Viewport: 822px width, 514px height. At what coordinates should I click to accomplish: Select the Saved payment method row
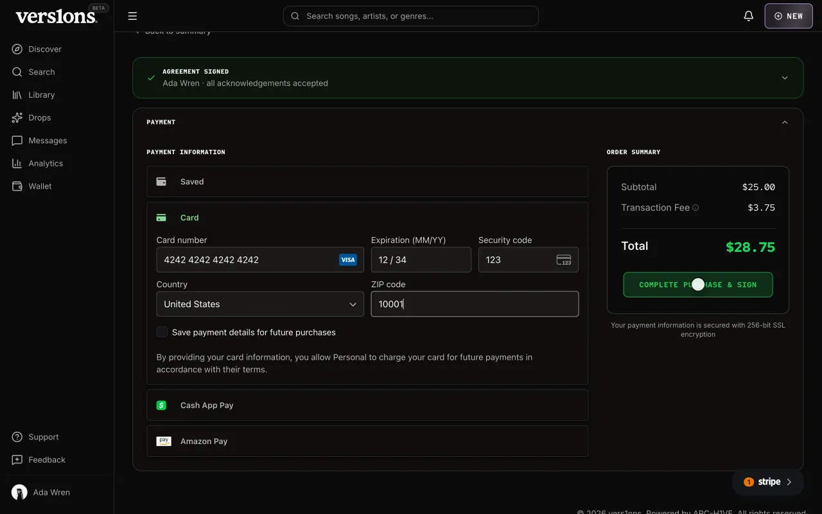pos(367,182)
